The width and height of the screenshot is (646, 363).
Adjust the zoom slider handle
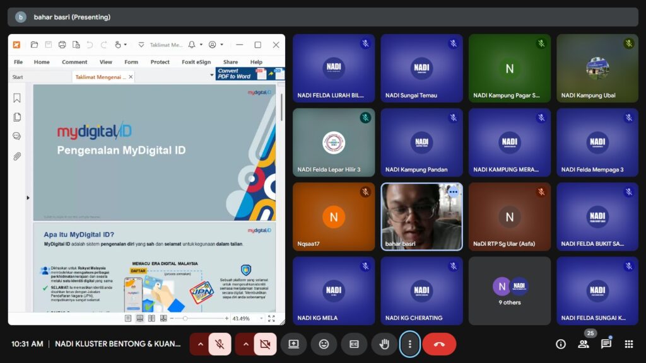(185, 318)
